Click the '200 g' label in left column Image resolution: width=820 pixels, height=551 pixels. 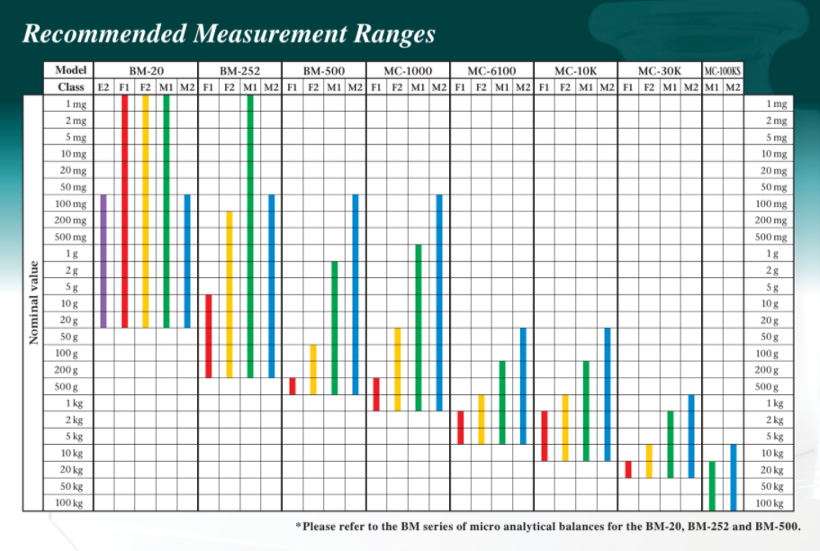pos(67,370)
